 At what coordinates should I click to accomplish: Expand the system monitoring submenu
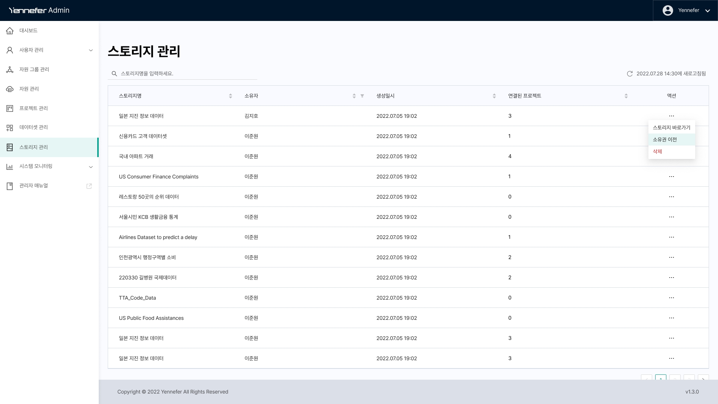tap(90, 166)
